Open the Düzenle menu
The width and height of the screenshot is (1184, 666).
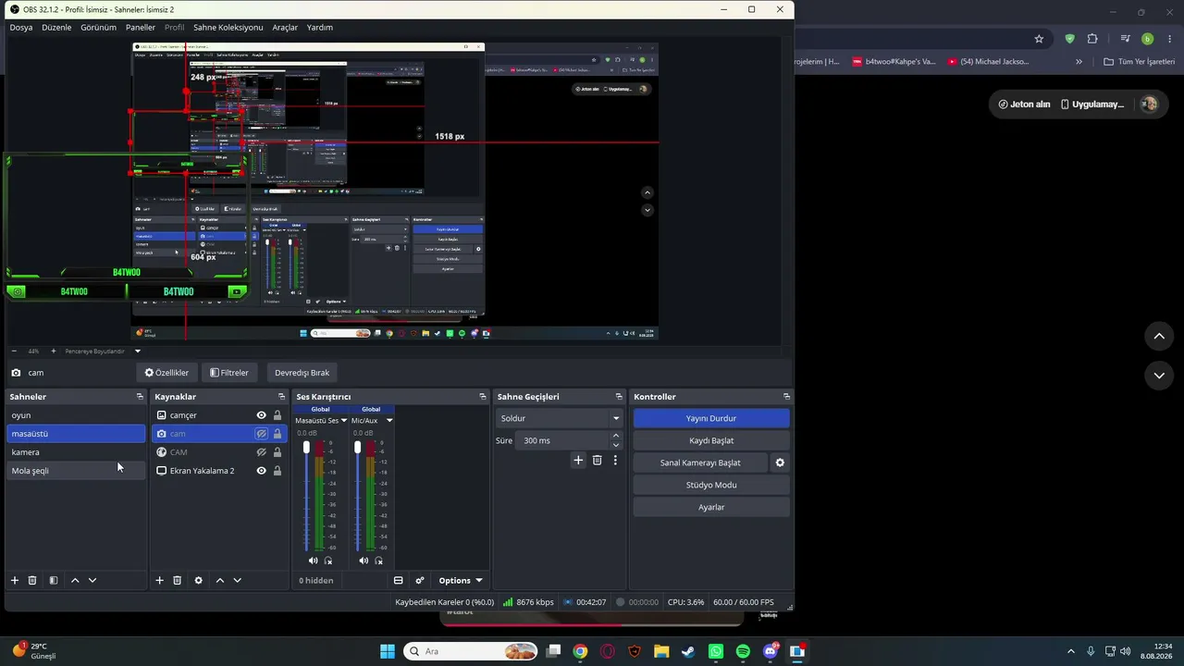pyautogui.click(x=56, y=28)
